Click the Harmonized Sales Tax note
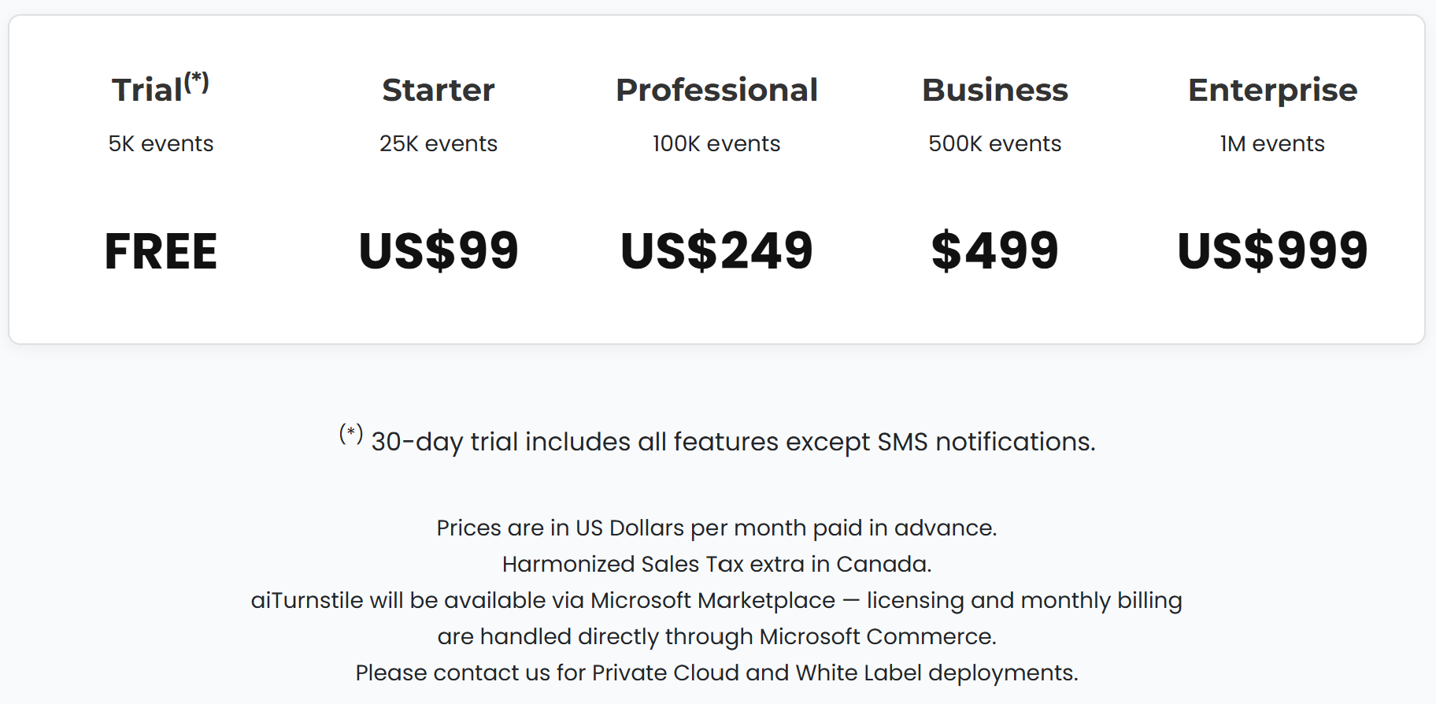The width and height of the screenshot is (1436, 704). click(x=716, y=564)
